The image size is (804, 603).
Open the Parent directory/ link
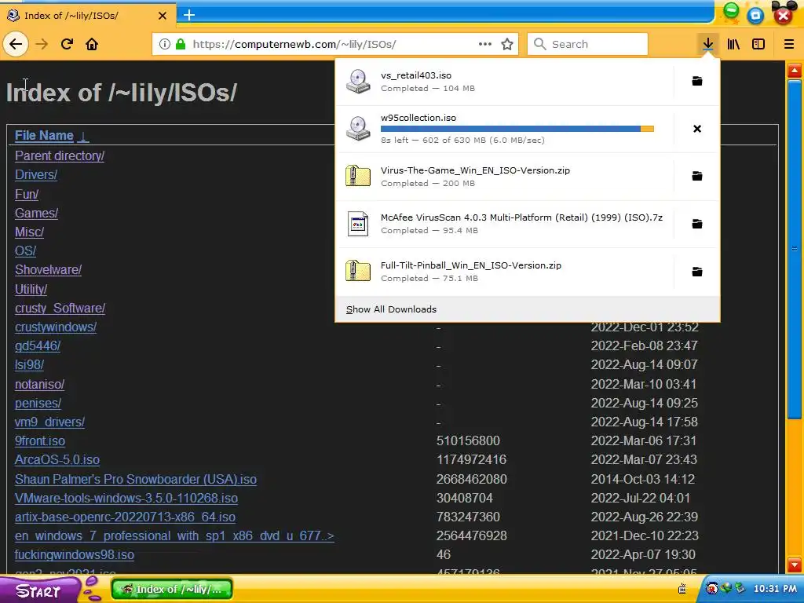pos(60,156)
